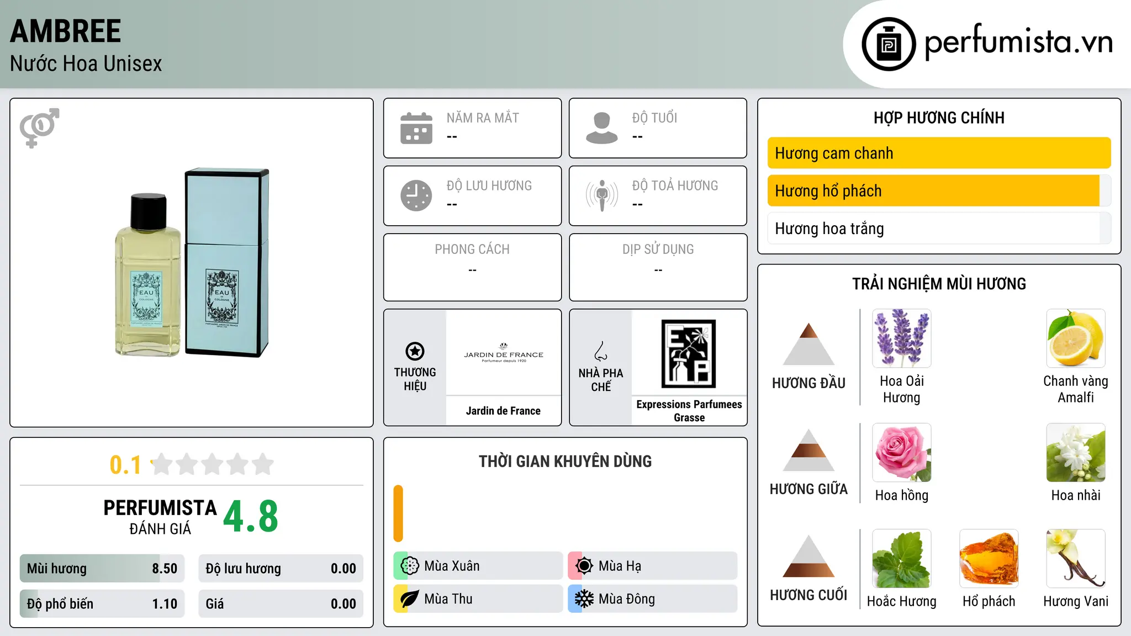Select the Hoa nhài jasmine image
Screen dimensions: 1131x636
[x=1076, y=453]
